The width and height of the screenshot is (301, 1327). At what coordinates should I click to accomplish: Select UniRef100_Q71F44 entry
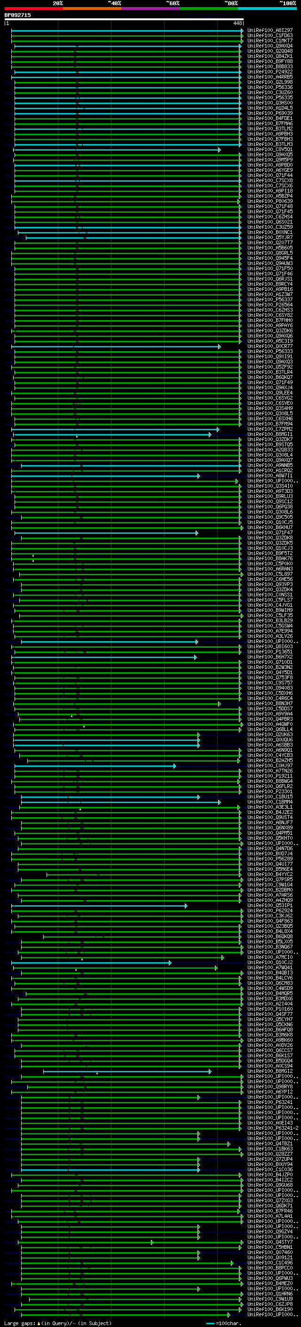[270, 175]
